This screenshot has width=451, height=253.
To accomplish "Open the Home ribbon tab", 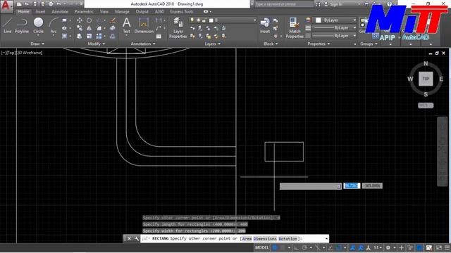I will point(23,11).
